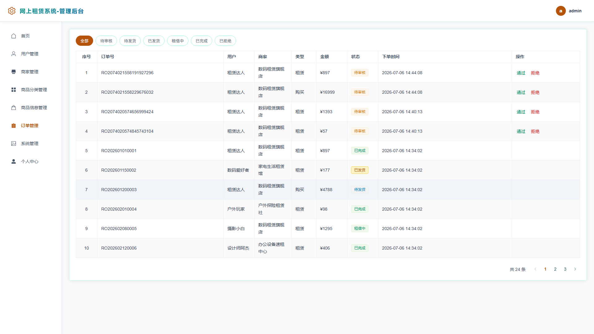The image size is (594, 334).
Task: Select the 已拒绝 filter tab
Action: pos(225,41)
